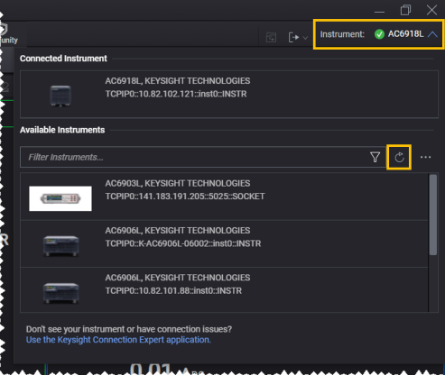The width and height of the screenshot is (445, 375).
Task: Select AC6906L at 10.82.101.88
Action: [224, 290]
